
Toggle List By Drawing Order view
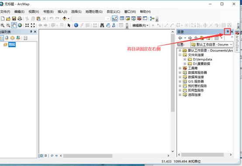coord(2,38)
